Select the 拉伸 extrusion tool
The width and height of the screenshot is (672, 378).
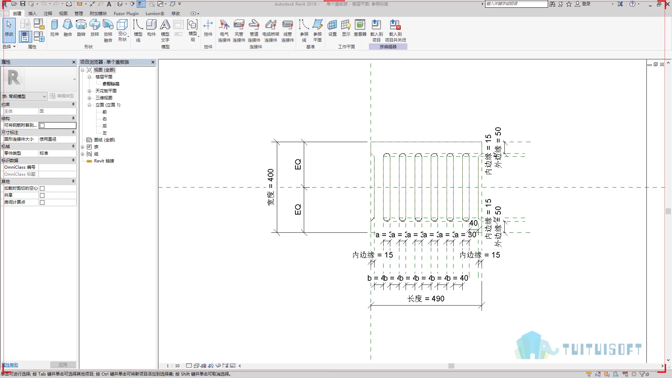point(54,28)
